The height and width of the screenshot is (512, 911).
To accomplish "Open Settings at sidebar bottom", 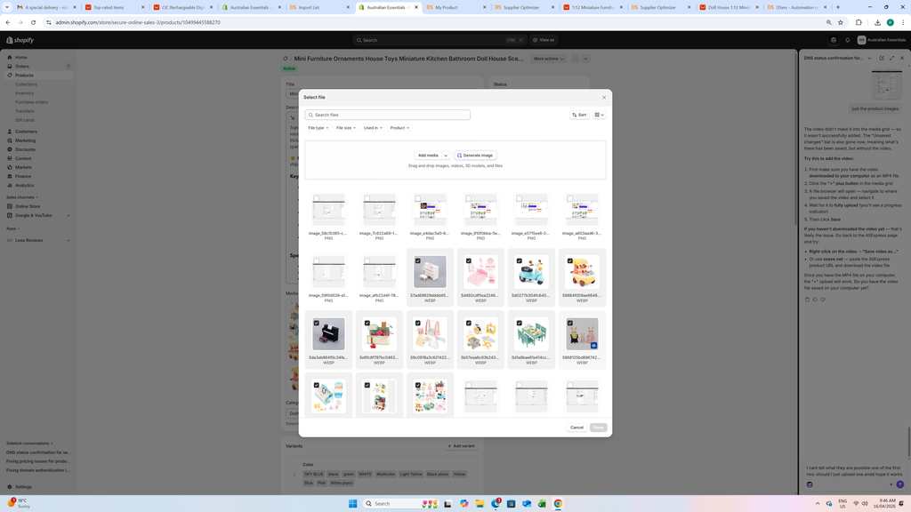I will [23, 487].
